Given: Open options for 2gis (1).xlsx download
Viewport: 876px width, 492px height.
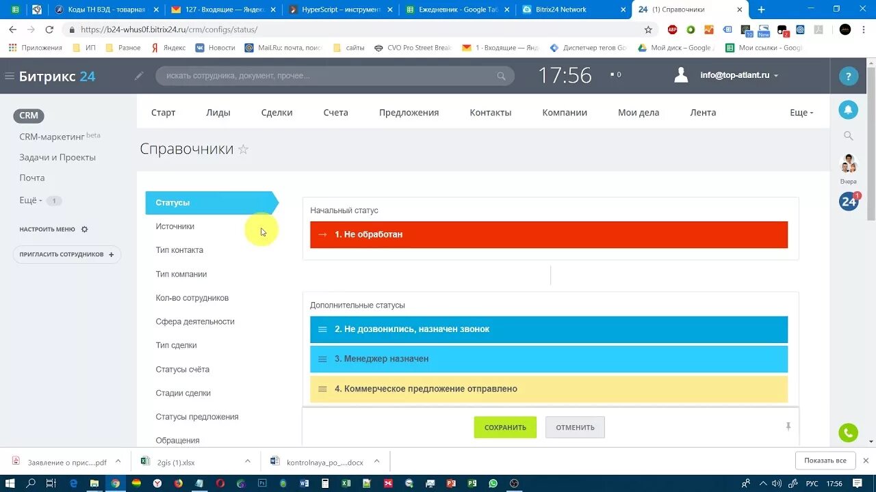Looking at the screenshot, I should (247, 462).
